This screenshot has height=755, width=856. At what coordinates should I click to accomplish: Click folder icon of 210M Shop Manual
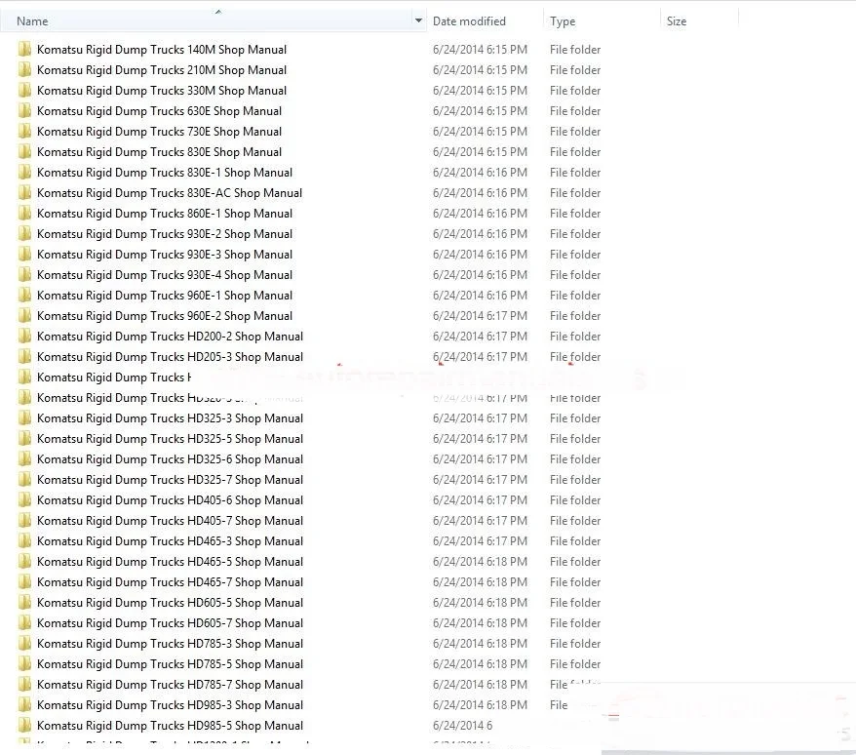[x=24, y=70]
